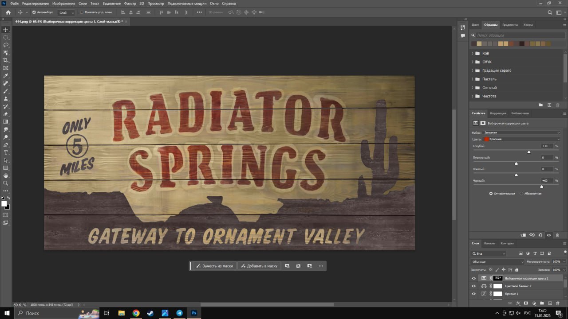The image size is (568, 319).
Task: Select the Zoom tool in toolbox
Action: tap(6, 183)
